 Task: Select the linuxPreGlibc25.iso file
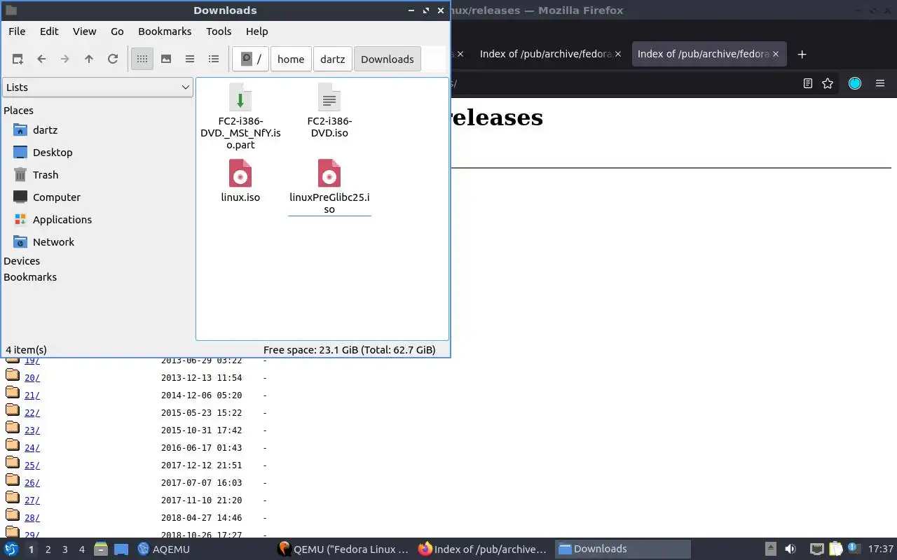(329, 186)
